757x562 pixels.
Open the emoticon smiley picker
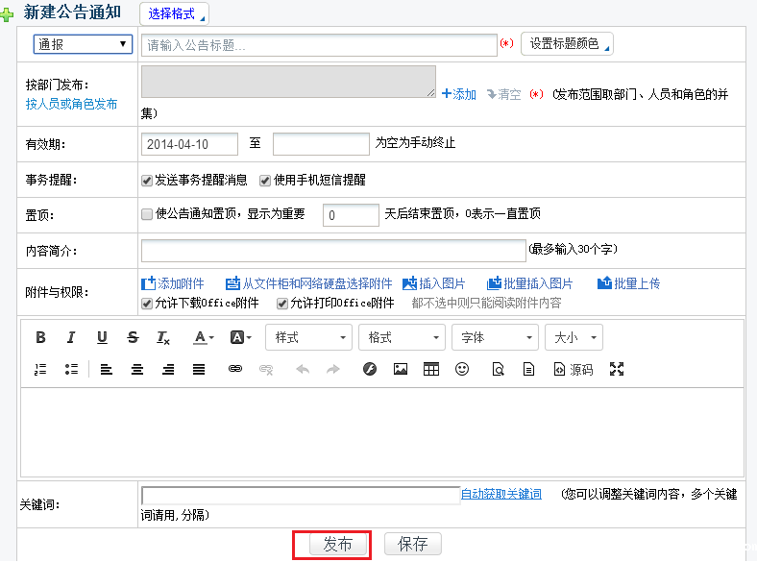pyautogui.click(x=462, y=369)
